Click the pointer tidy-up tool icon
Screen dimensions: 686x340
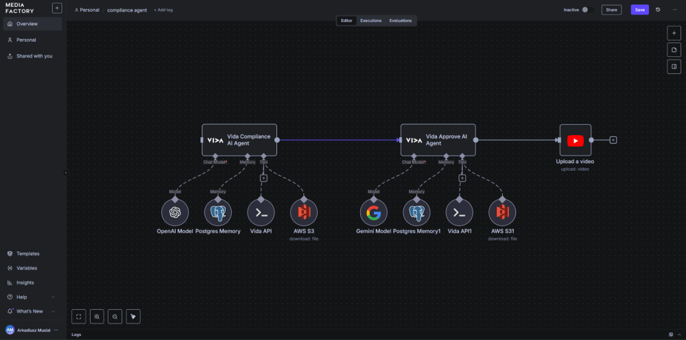(134, 317)
